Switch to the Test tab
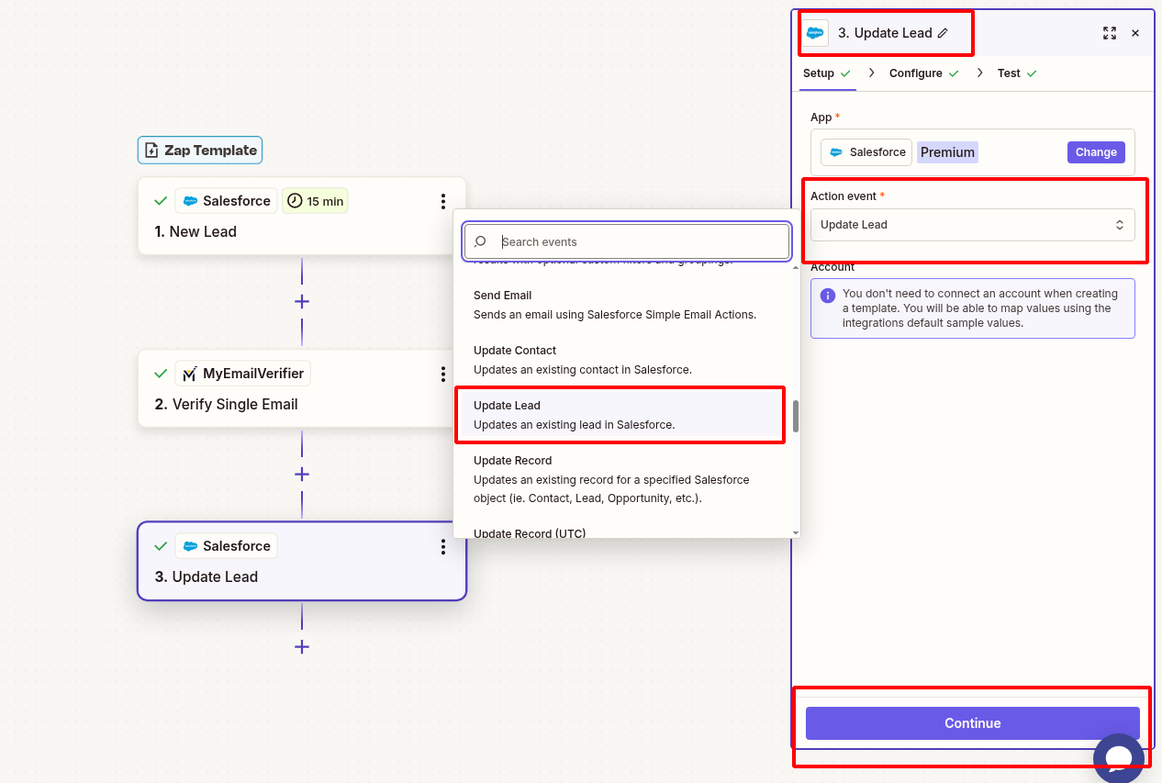 1009,73
